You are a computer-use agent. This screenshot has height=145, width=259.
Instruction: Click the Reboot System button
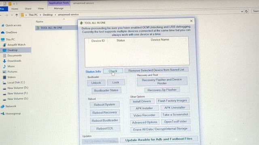[104, 105]
